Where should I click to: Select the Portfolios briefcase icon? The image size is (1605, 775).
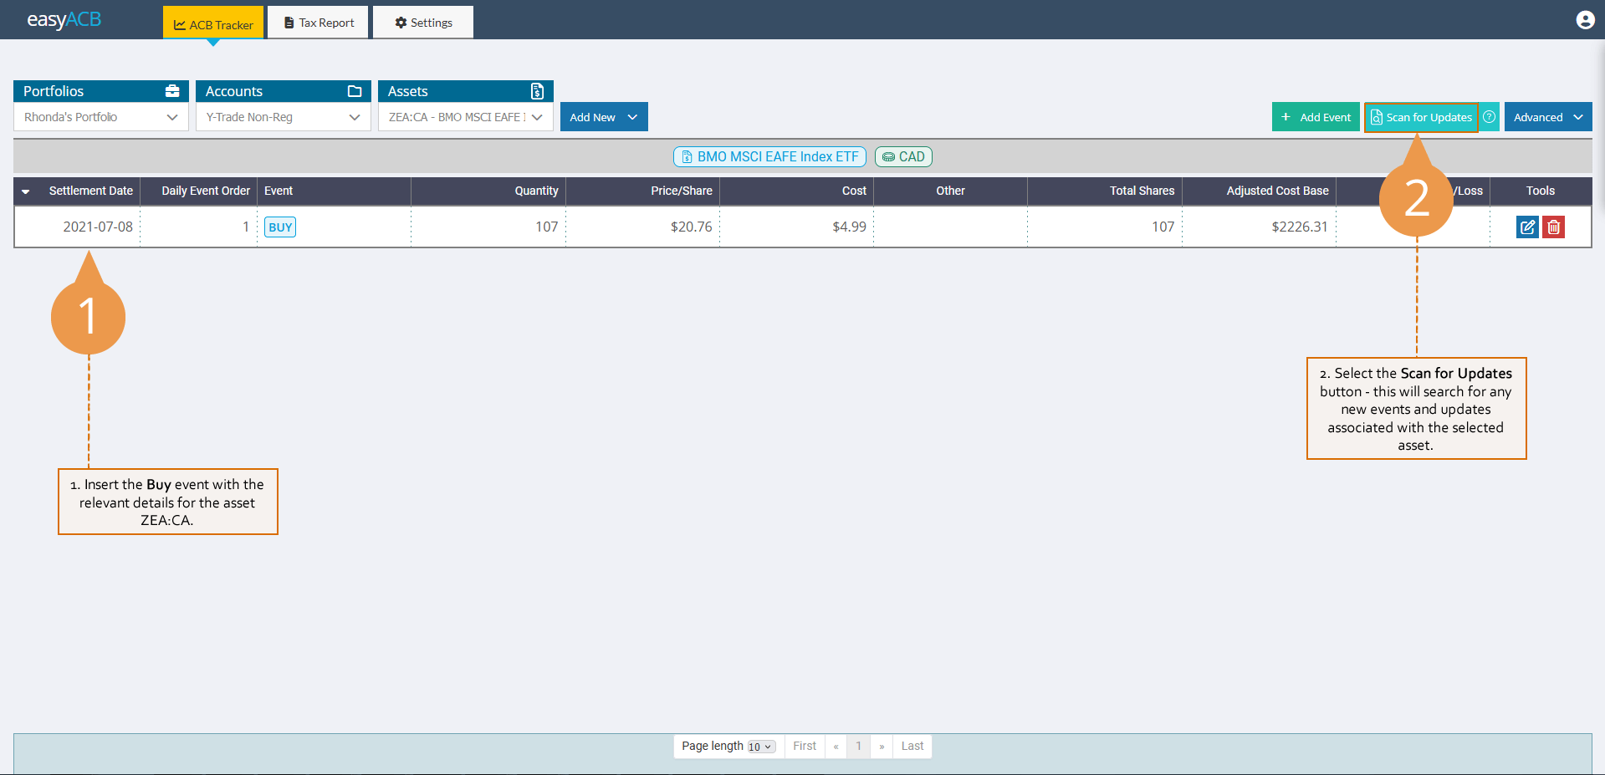[172, 90]
